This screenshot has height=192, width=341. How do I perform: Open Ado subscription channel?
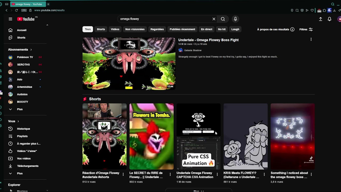[x=20, y=79]
